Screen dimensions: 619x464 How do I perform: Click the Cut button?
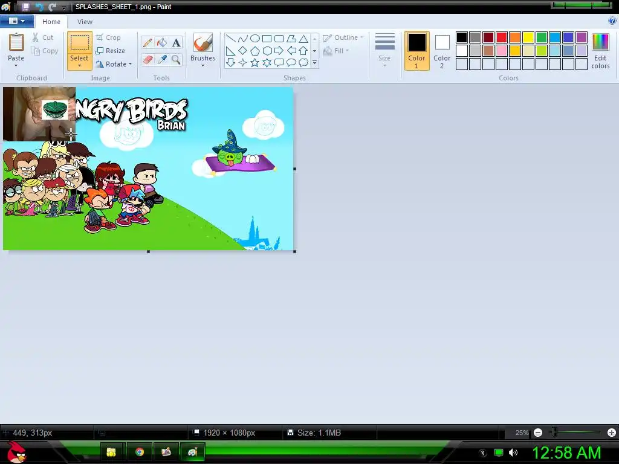(43, 37)
